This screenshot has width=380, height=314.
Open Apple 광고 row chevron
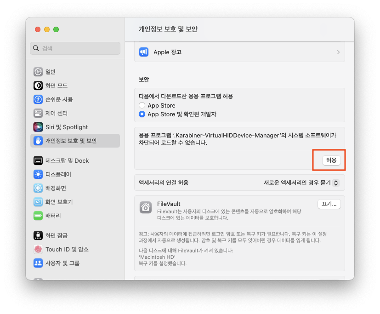(338, 52)
